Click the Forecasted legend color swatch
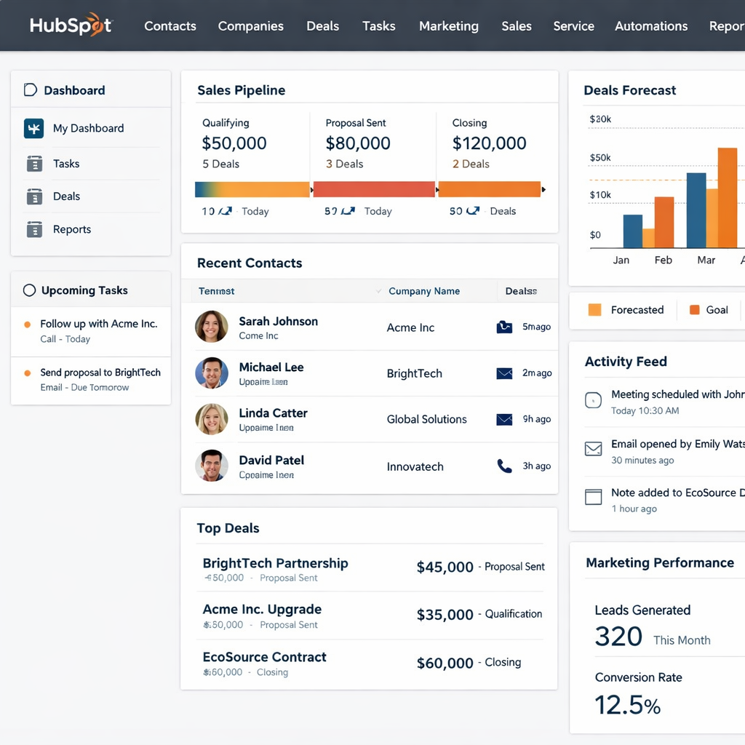The height and width of the screenshot is (745, 745). point(594,310)
